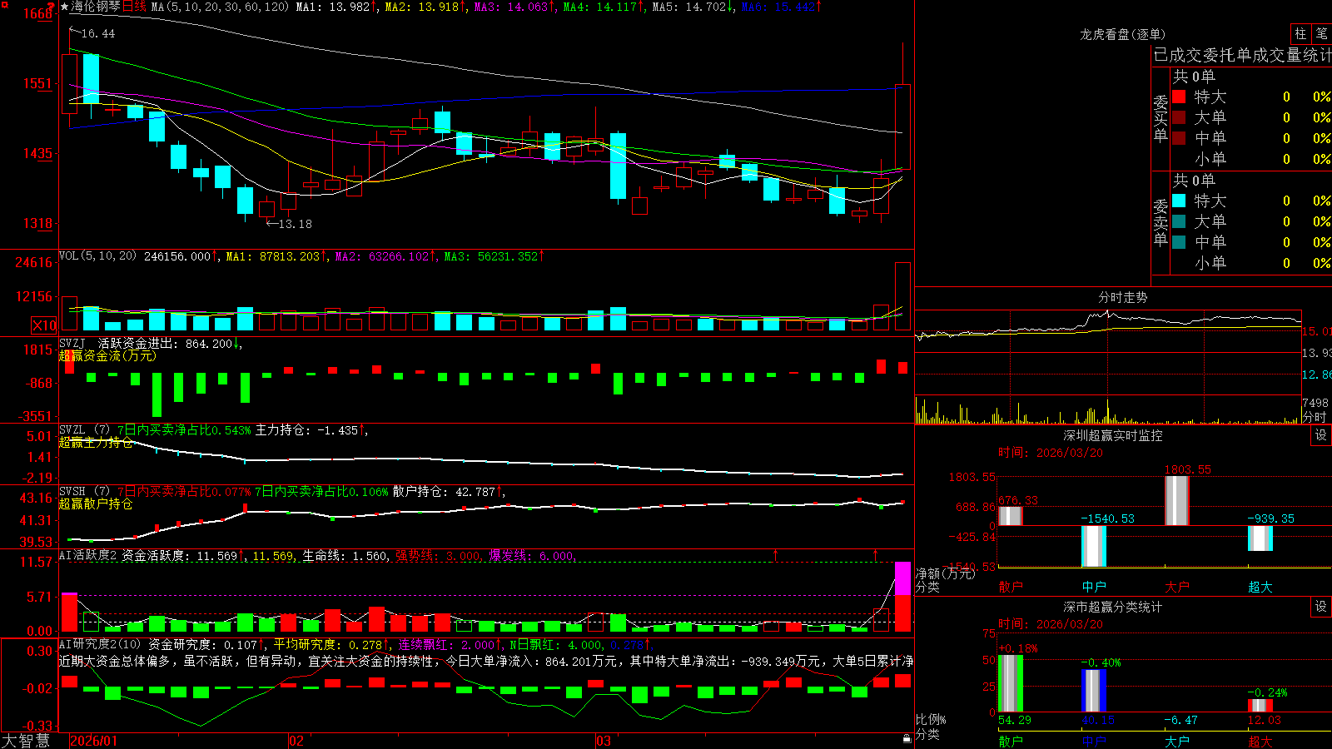Click the 超赢资金流(万元) label

coord(107,355)
